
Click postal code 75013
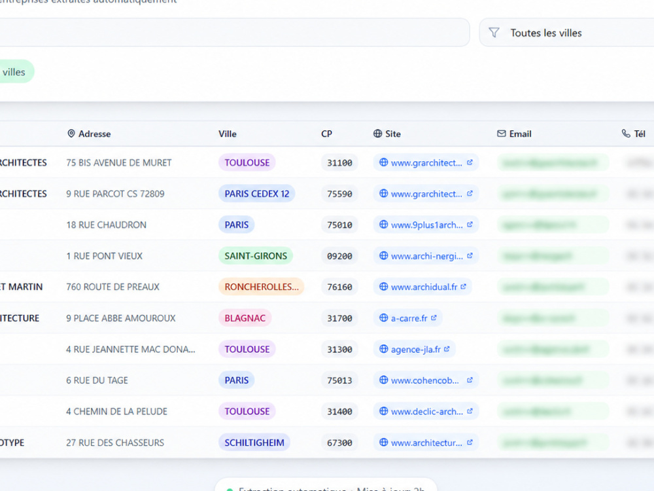[x=339, y=380]
